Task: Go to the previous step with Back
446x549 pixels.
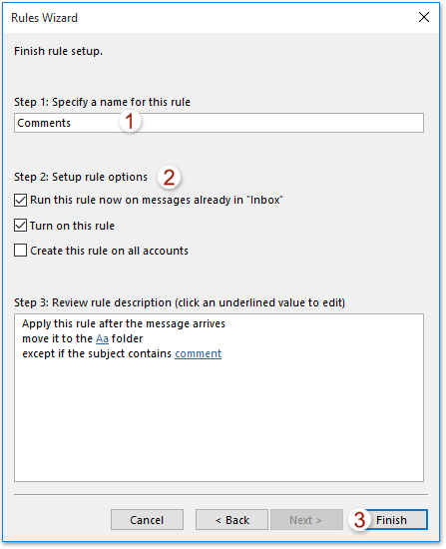Action: click(231, 520)
